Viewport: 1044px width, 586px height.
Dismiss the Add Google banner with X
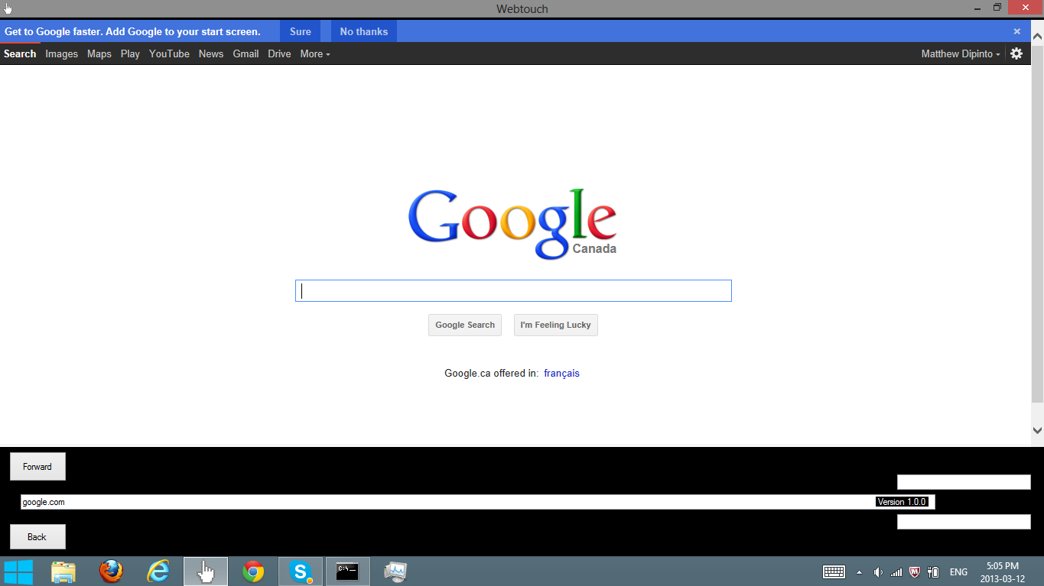point(1017,31)
